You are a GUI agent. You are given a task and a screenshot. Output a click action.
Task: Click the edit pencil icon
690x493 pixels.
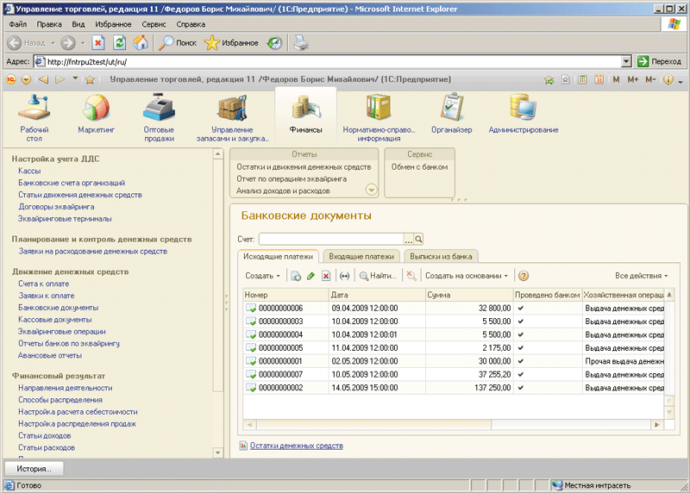click(x=310, y=276)
